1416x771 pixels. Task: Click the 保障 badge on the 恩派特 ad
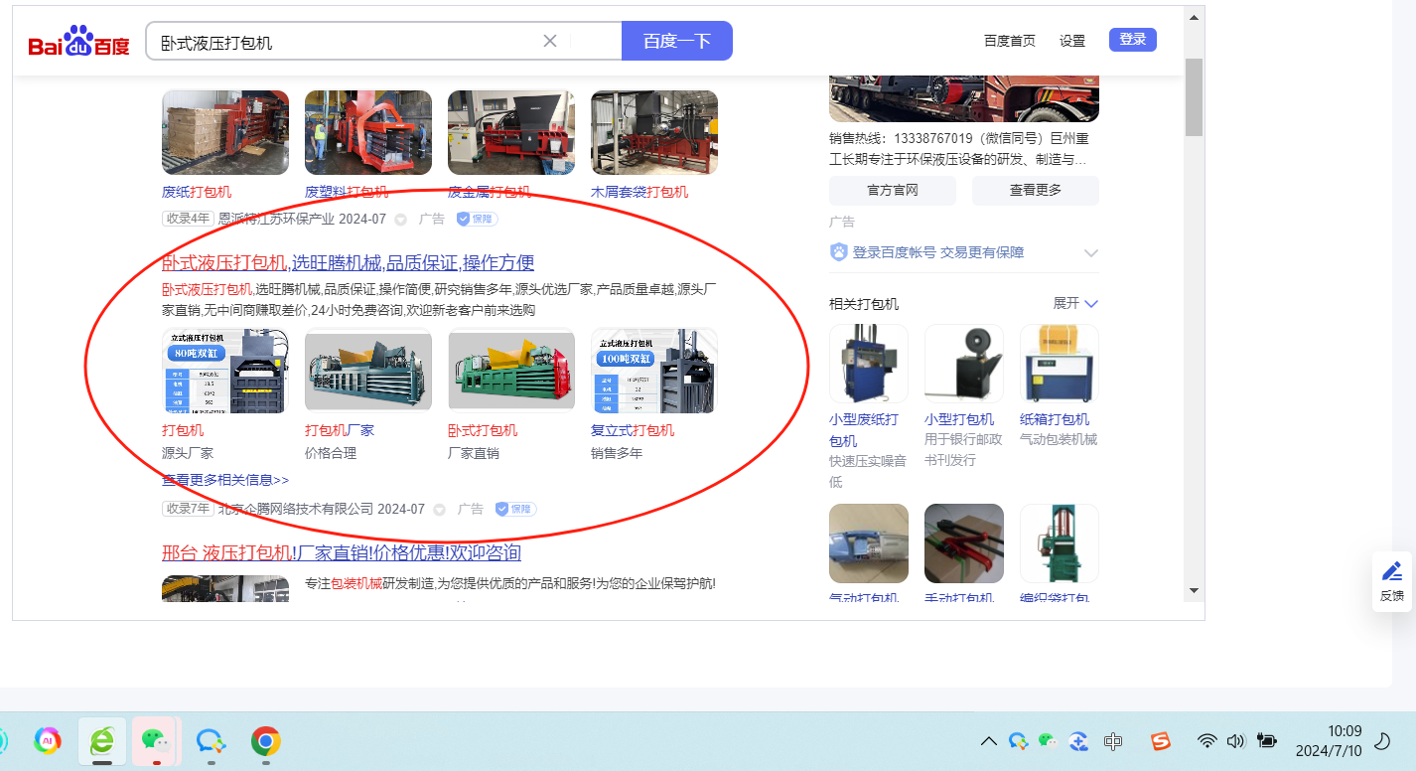point(478,219)
